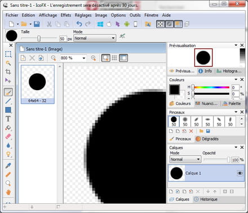Select the pink eraser tool
Image resolution: width=248 pixels, height=213 pixels.
click(x=8, y=136)
